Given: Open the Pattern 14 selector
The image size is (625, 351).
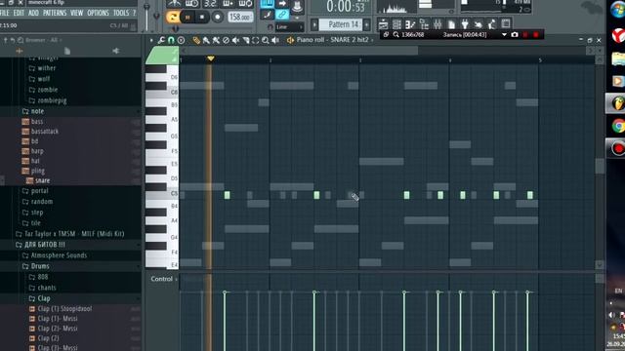Looking at the screenshot, I should click(x=341, y=24).
